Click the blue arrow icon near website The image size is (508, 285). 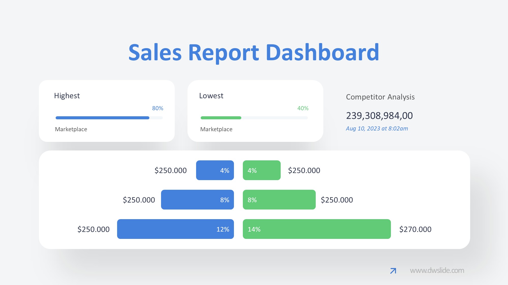(x=393, y=271)
